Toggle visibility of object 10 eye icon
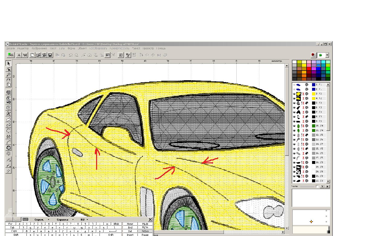377x236 pixels. tap(294, 126)
